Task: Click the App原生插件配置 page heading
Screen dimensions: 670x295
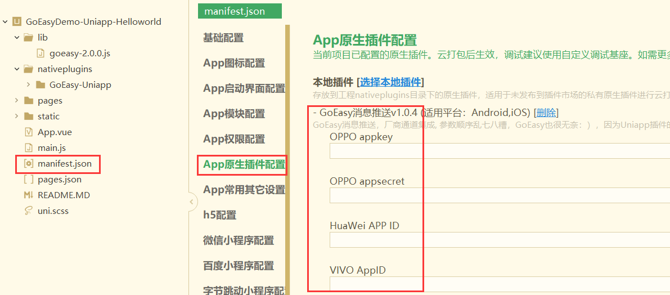Action: coord(365,40)
